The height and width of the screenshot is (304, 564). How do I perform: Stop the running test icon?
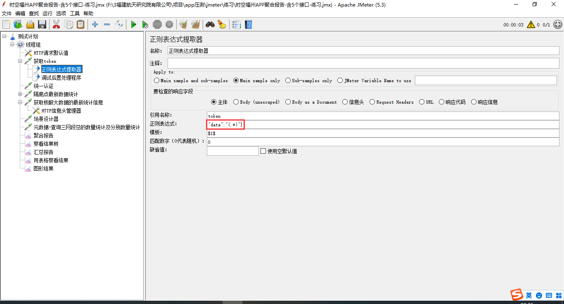coord(157,25)
